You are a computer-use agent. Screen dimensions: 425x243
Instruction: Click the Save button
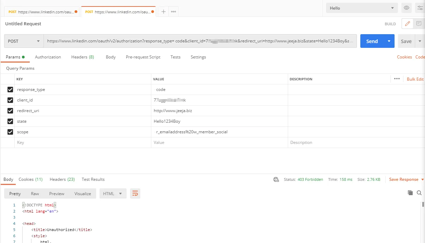tap(406, 41)
